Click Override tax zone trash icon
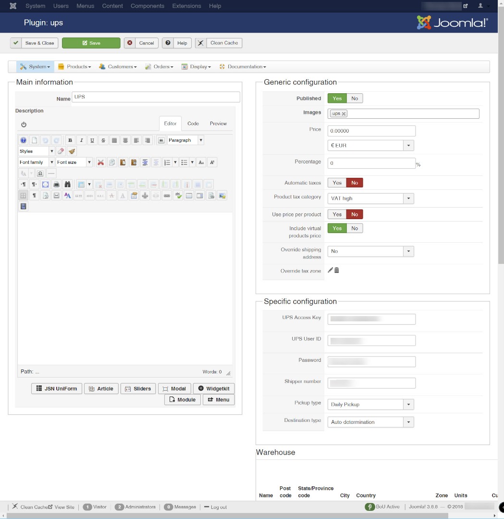Viewport: 504px width, 519px height. [336, 270]
